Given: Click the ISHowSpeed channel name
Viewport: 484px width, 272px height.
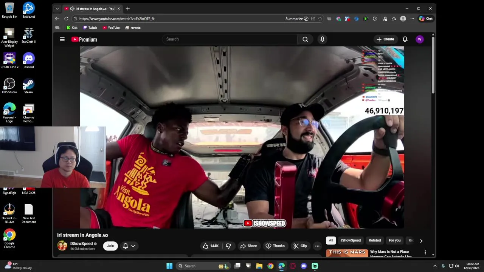Looking at the screenshot, I should pyautogui.click(x=81, y=244).
